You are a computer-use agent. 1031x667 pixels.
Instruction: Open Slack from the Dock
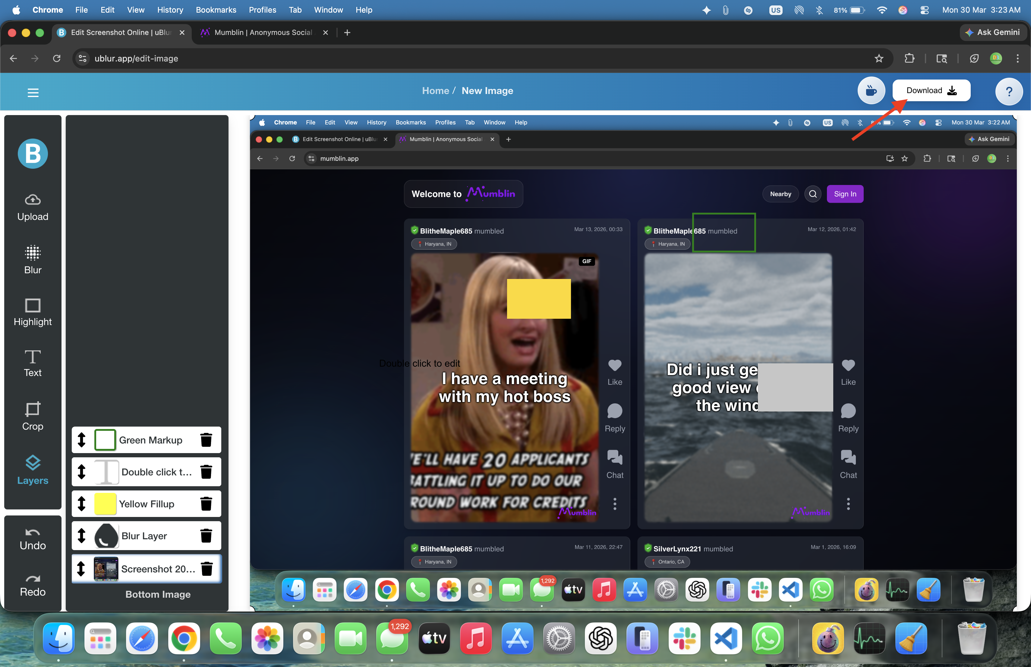tap(684, 638)
